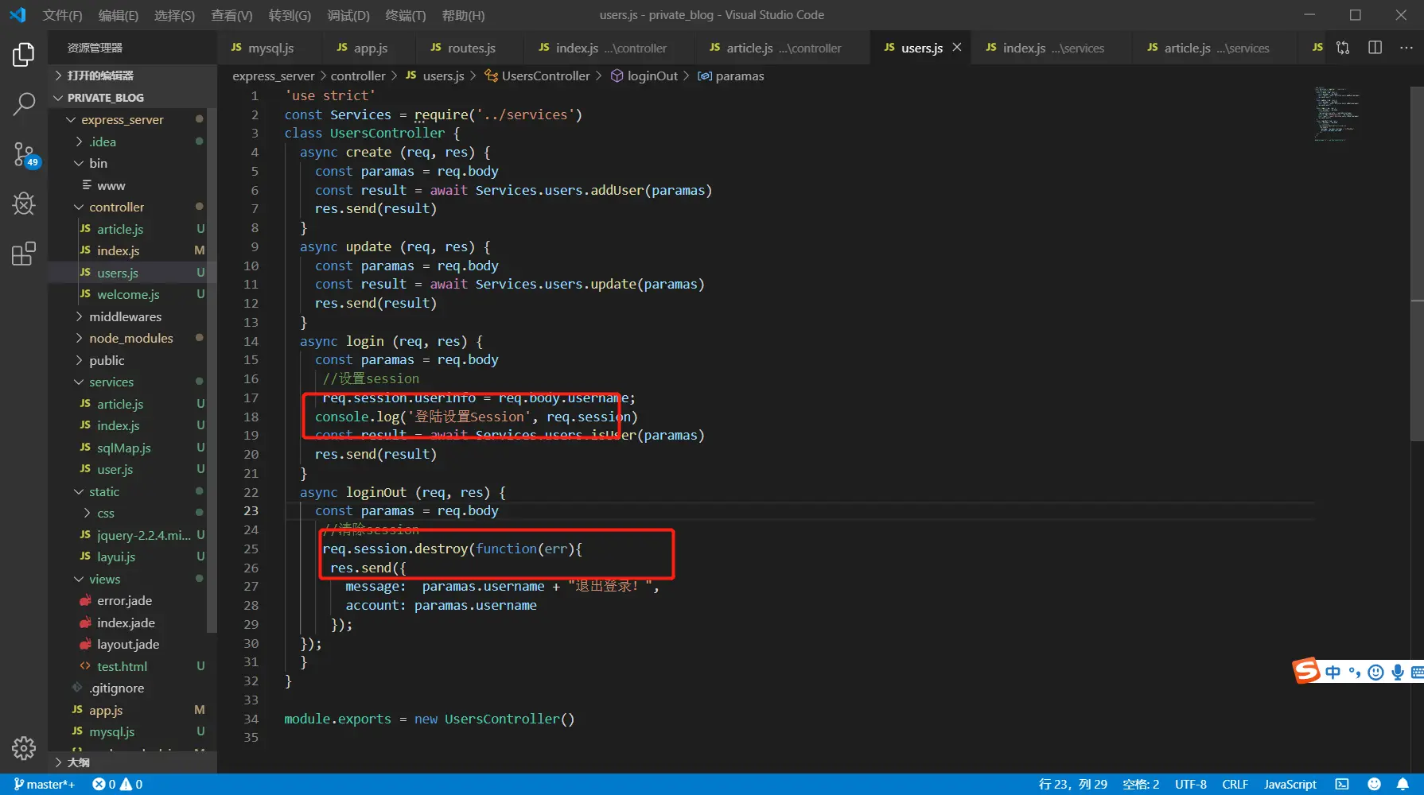Click the code minimap overview
Image resolution: width=1424 pixels, height=795 pixels.
point(1336,114)
